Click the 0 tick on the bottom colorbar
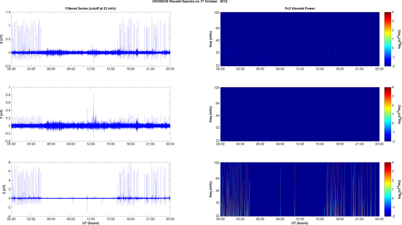 393,198
